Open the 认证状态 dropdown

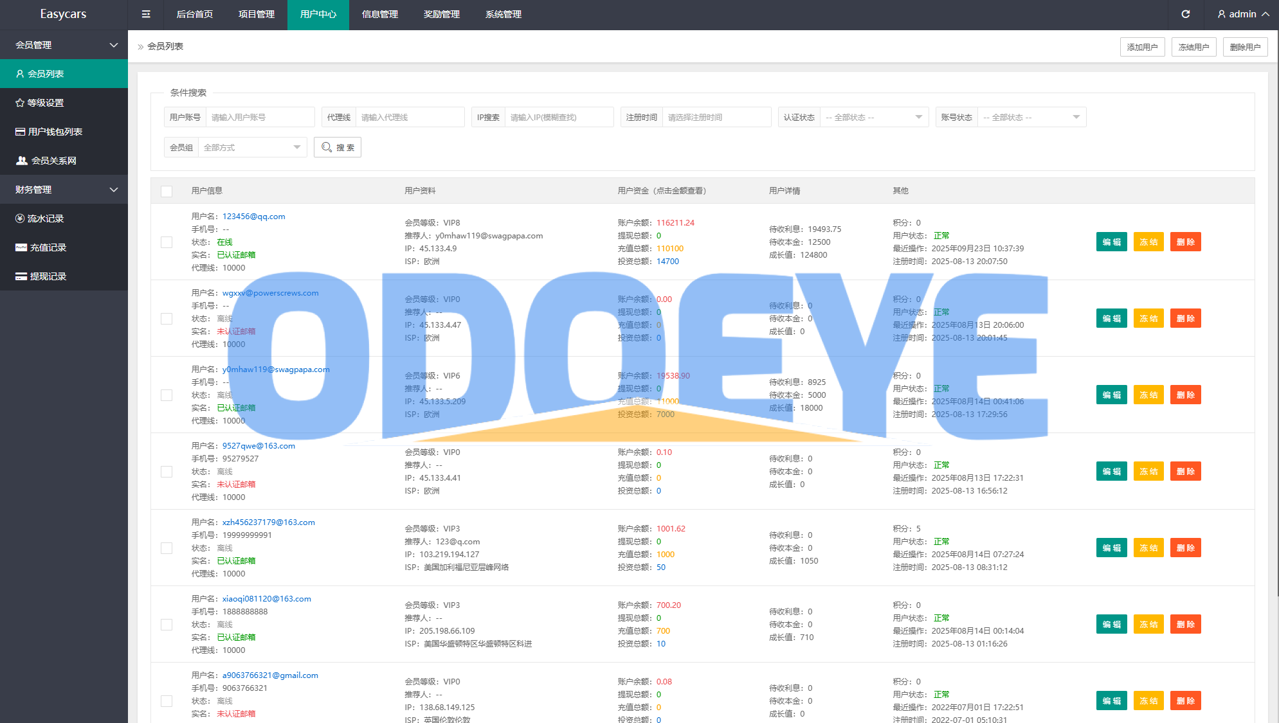[874, 118]
